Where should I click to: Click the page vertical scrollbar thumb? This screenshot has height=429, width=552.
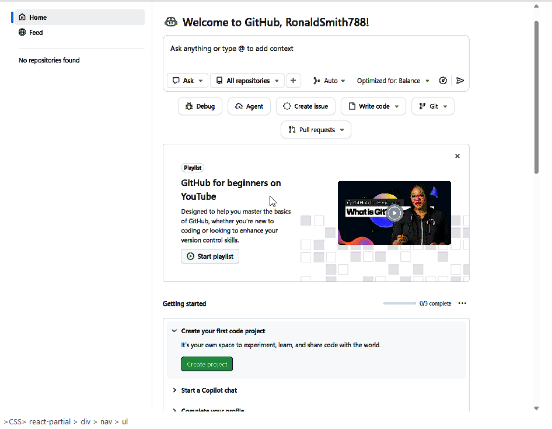[536, 97]
